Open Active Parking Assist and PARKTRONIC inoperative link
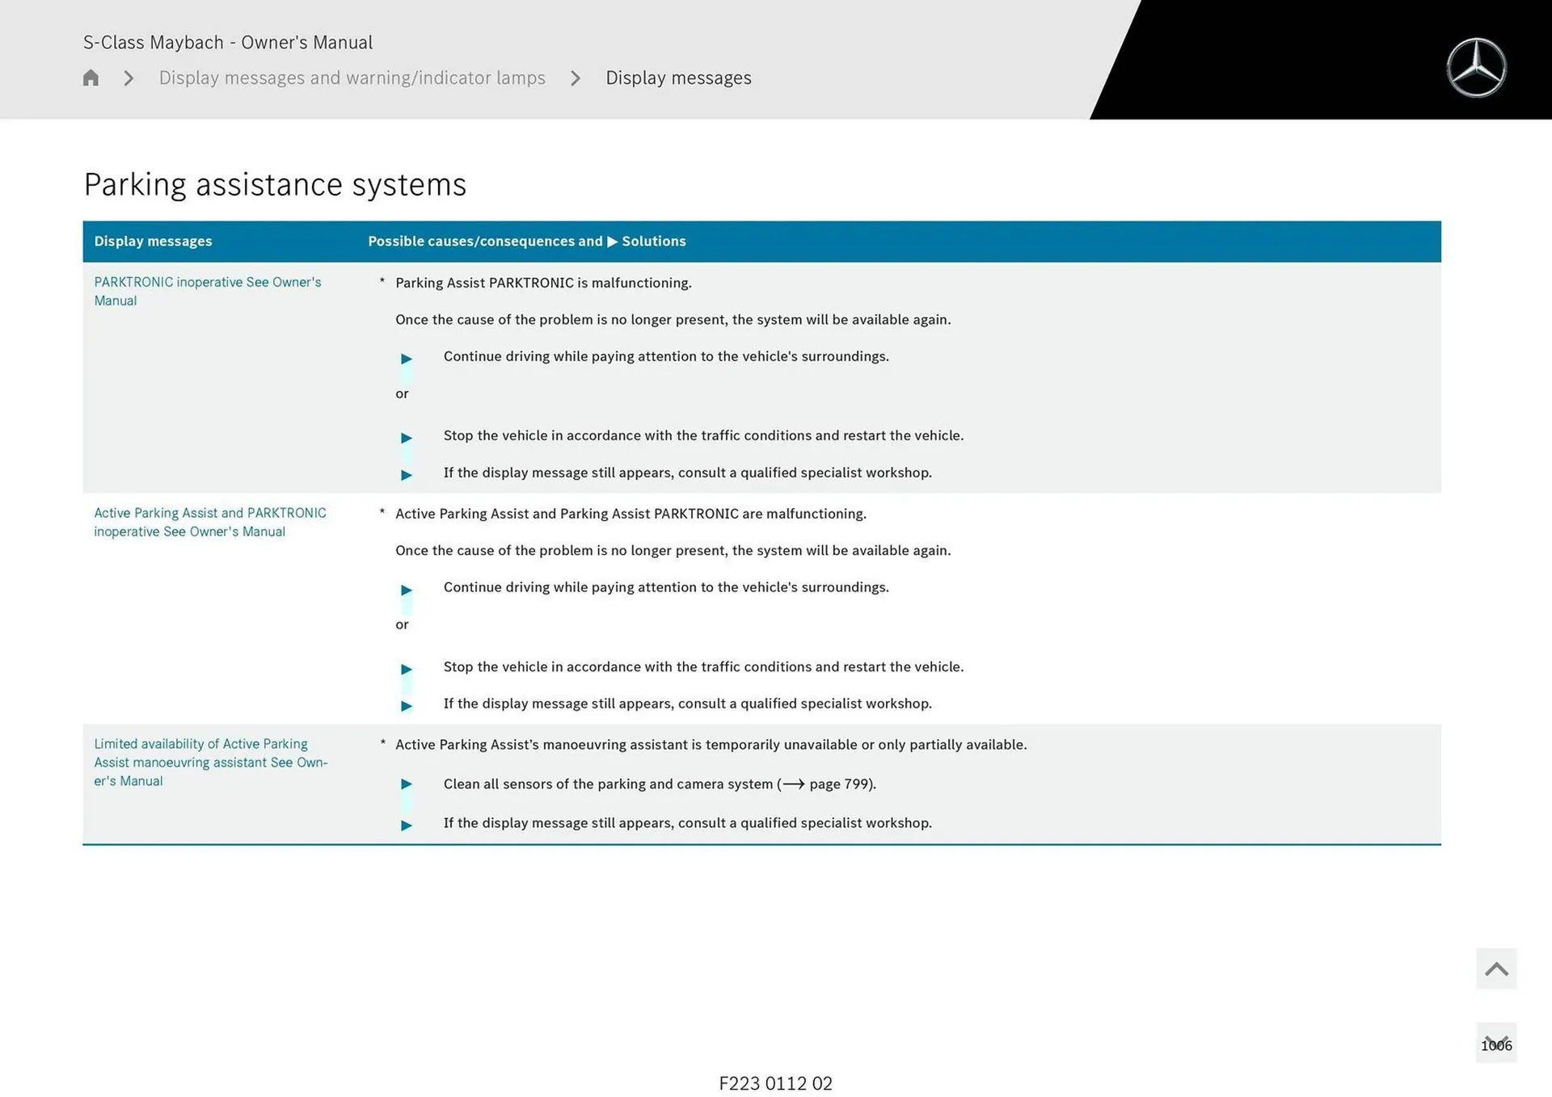1552x1097 pixels. coord(209,522)
